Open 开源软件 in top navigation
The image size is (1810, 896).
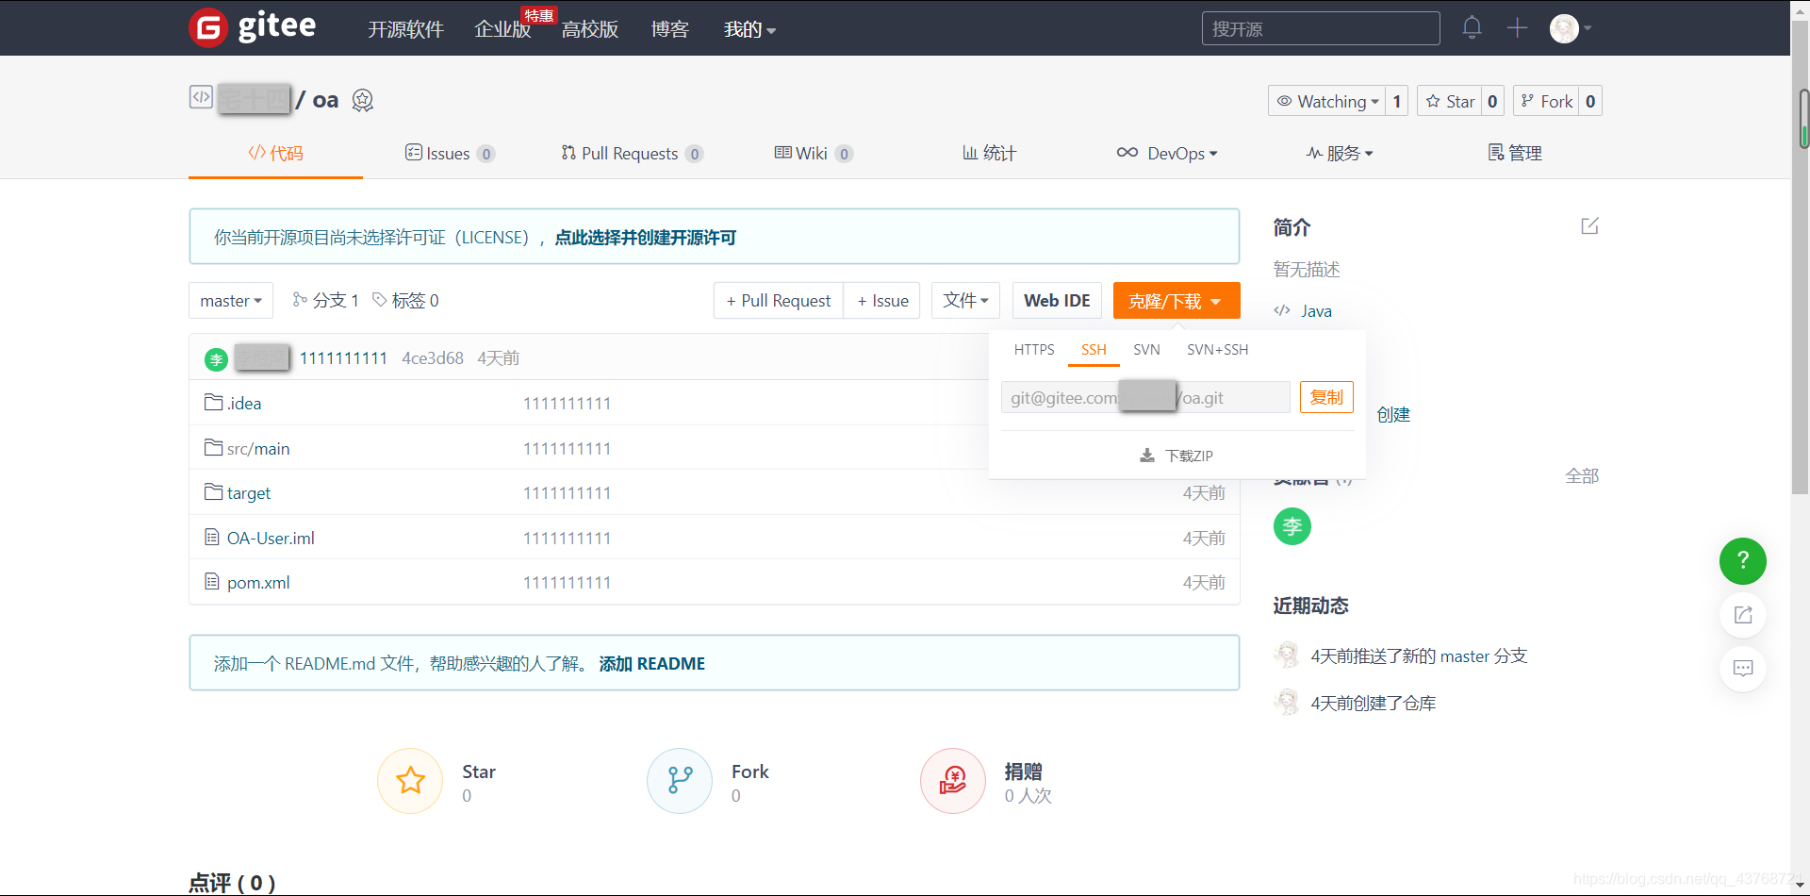[x=405, y=29]
